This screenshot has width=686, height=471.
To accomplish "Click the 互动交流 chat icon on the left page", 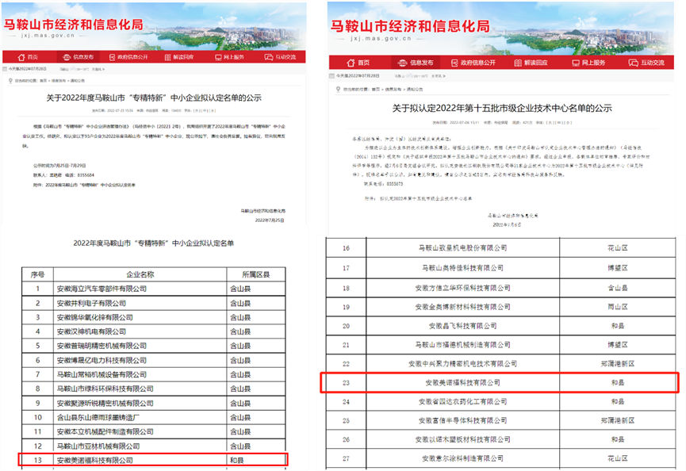I will point(269,57).
